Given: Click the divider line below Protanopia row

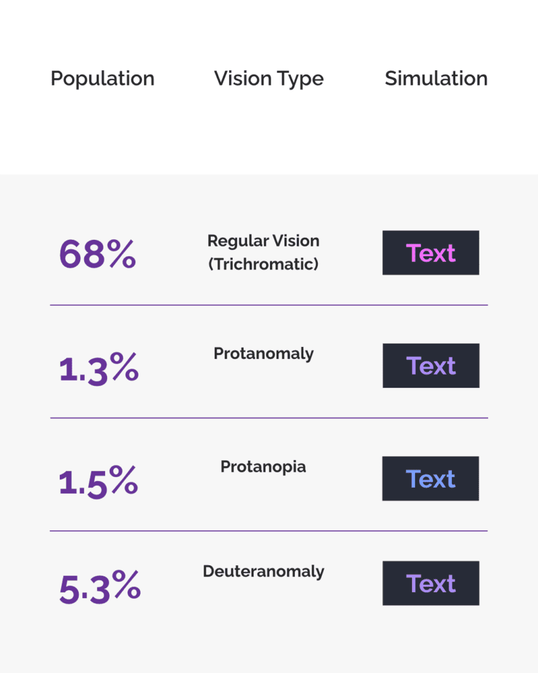Looking at the screenshot, I should click(269, 531).
